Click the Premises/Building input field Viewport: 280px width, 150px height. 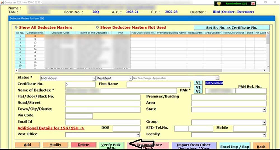(229, 97)
